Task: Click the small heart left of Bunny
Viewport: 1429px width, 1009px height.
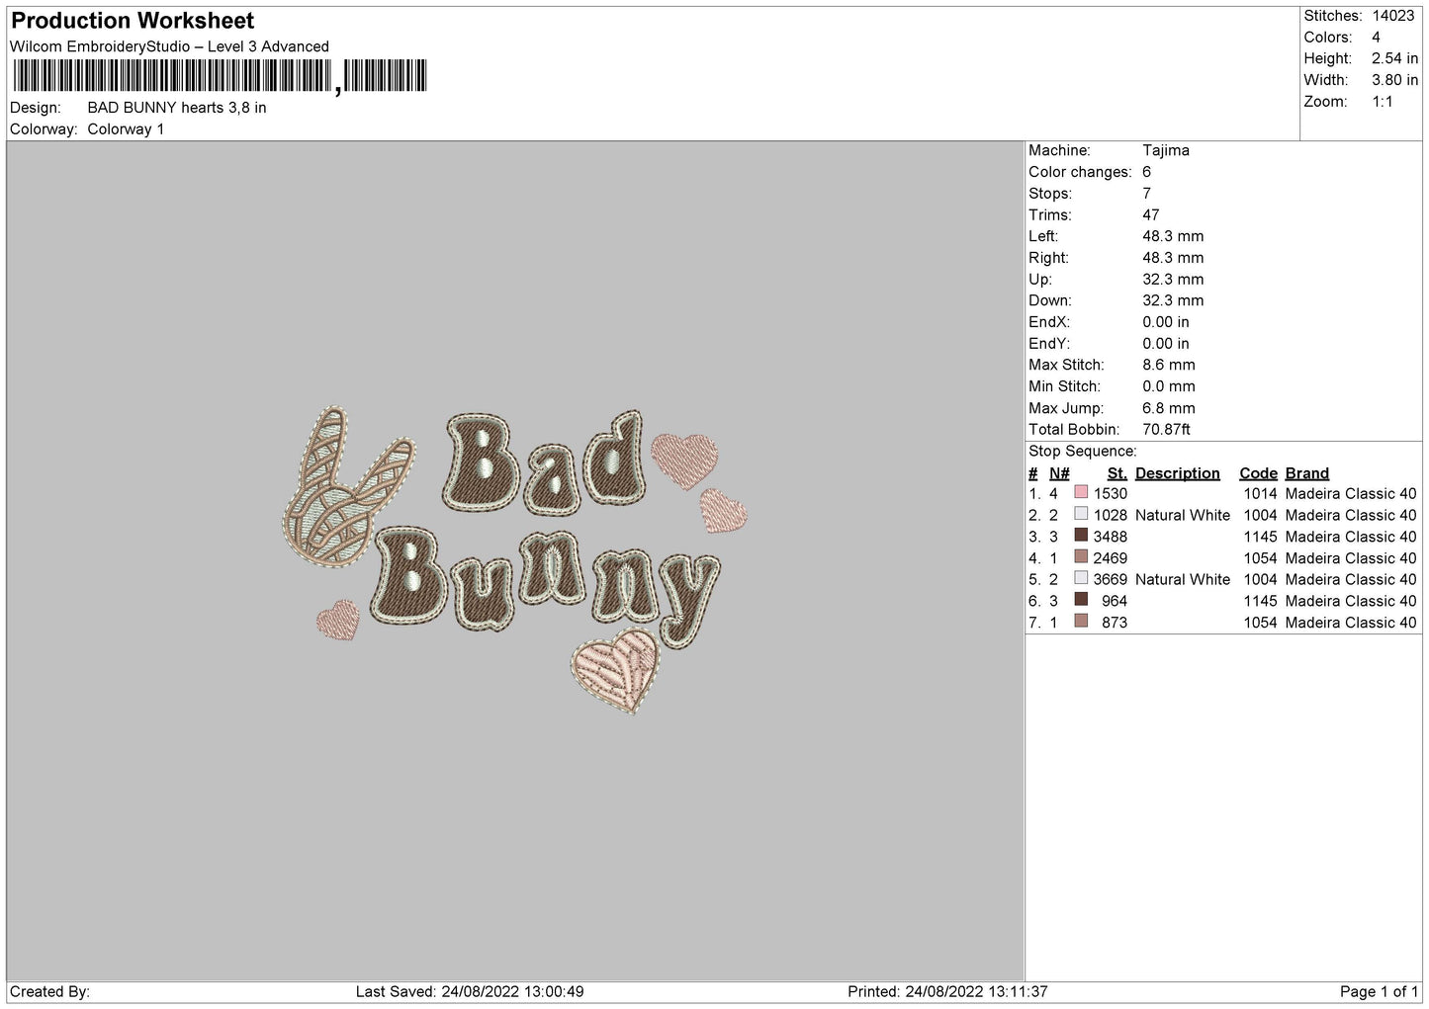Action: pos(337,620)
